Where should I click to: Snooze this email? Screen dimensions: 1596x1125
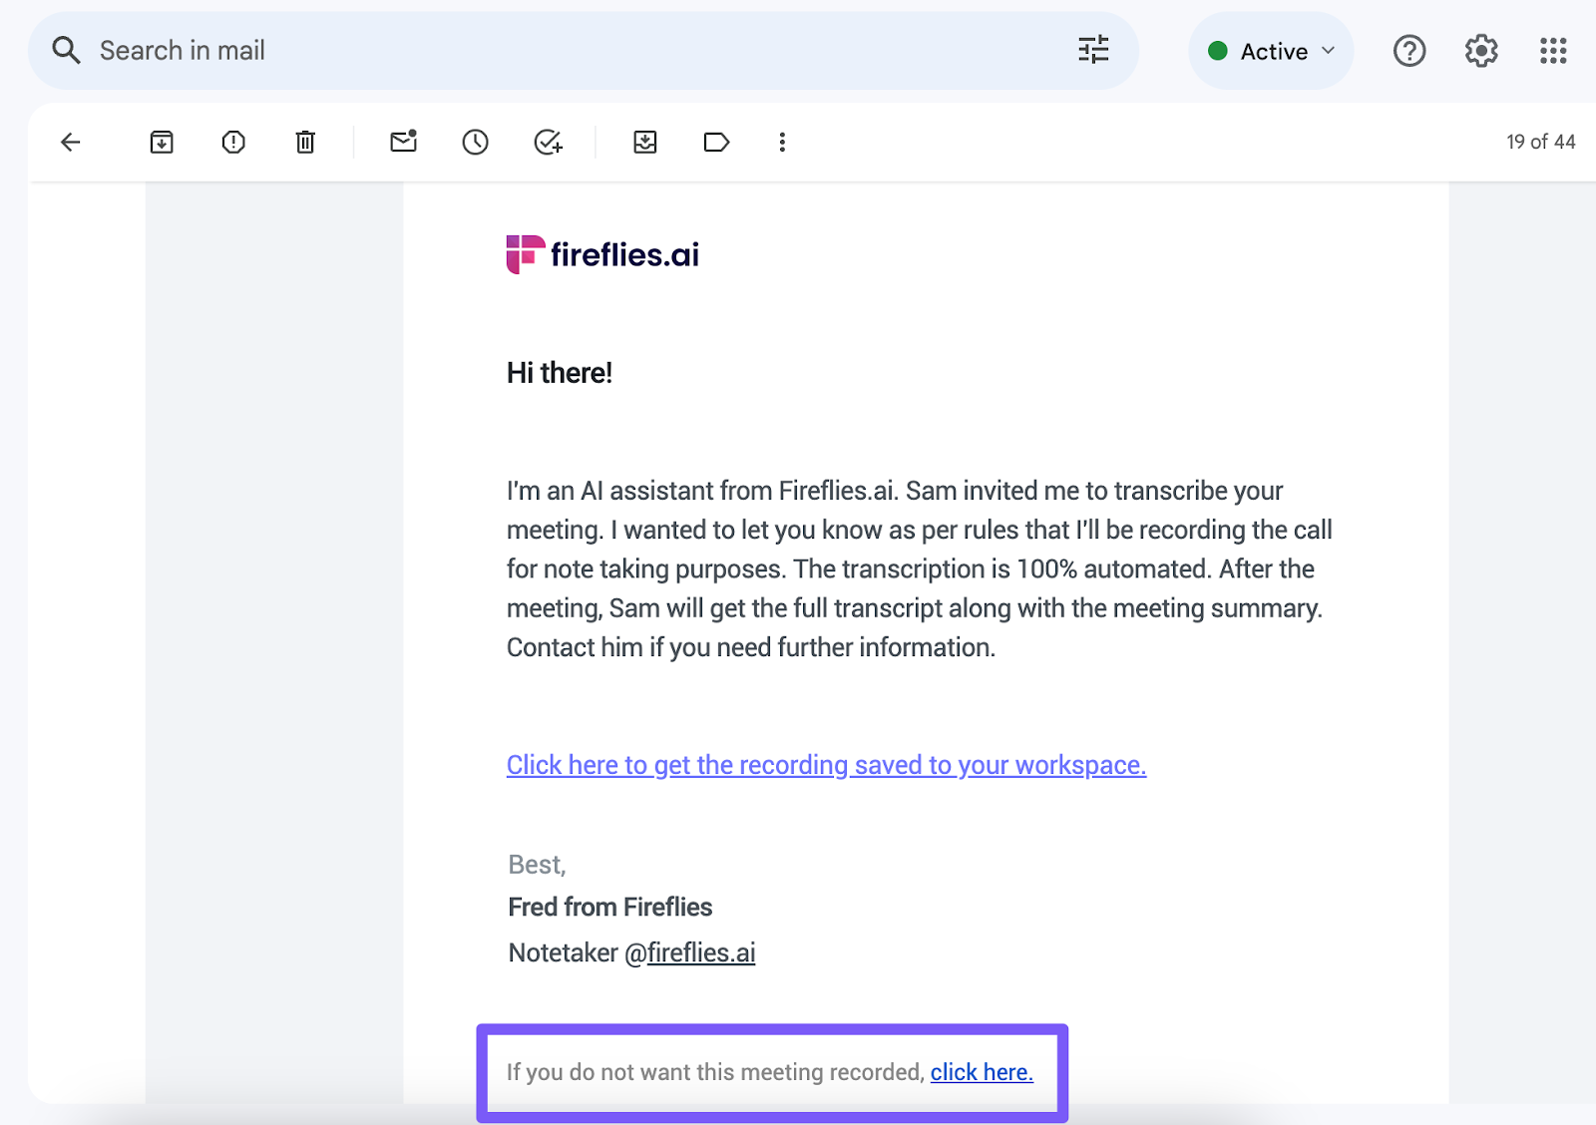[476, 143]
